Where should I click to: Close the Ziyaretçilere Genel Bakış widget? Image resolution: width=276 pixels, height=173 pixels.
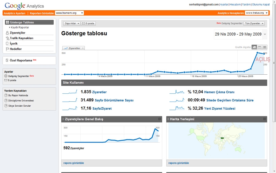click(x=159, y=119)
